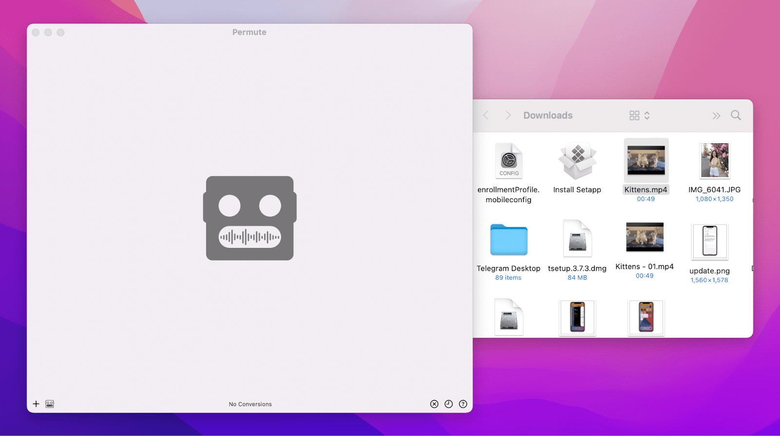Click the Install Setapp name label
The width and height of the screenshot is (780, 436).
tap(577, 190)
